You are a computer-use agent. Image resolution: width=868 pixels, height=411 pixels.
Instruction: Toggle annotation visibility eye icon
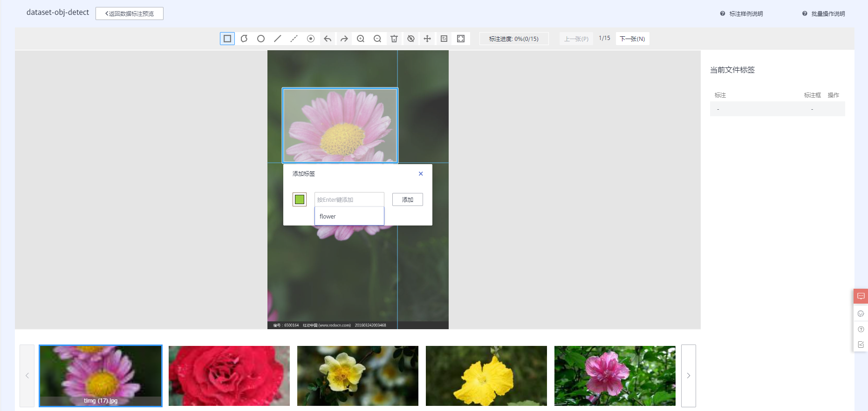tap(411, 39)
